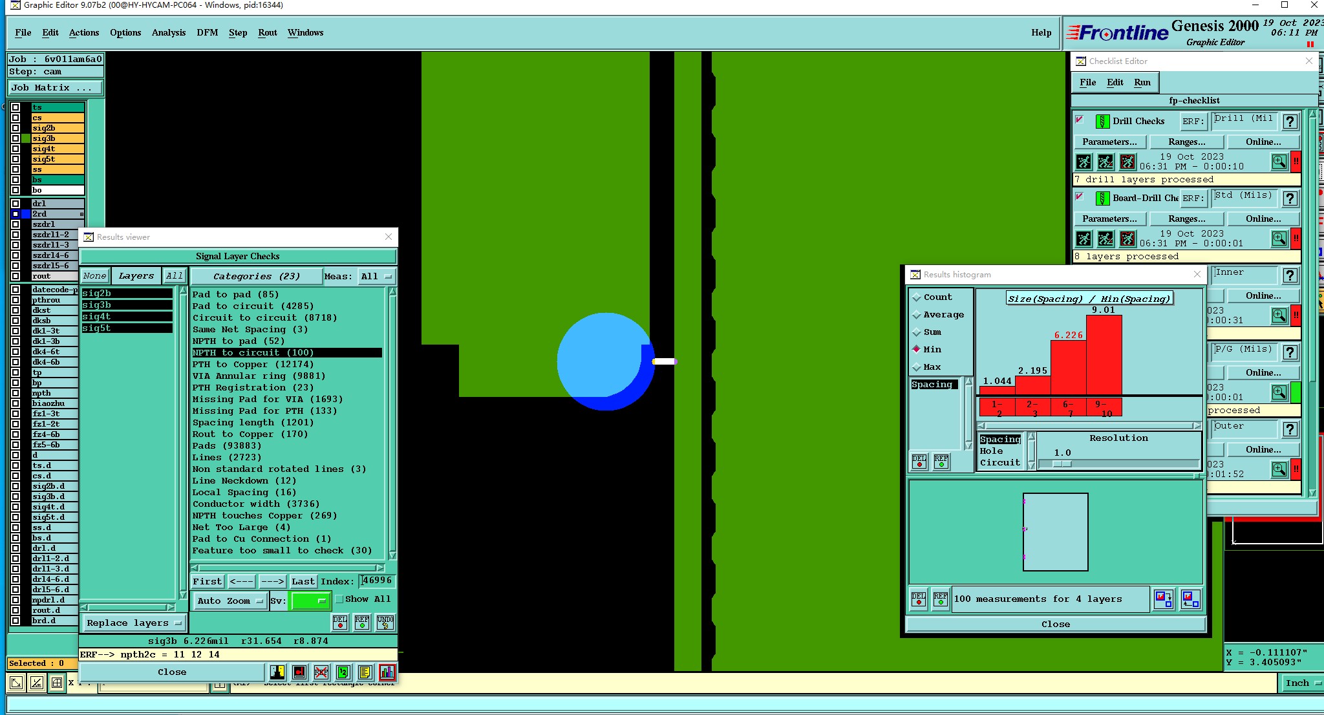The image size is (1324, 715).
Task: Click the green numbered page icon
Action: 343,672
